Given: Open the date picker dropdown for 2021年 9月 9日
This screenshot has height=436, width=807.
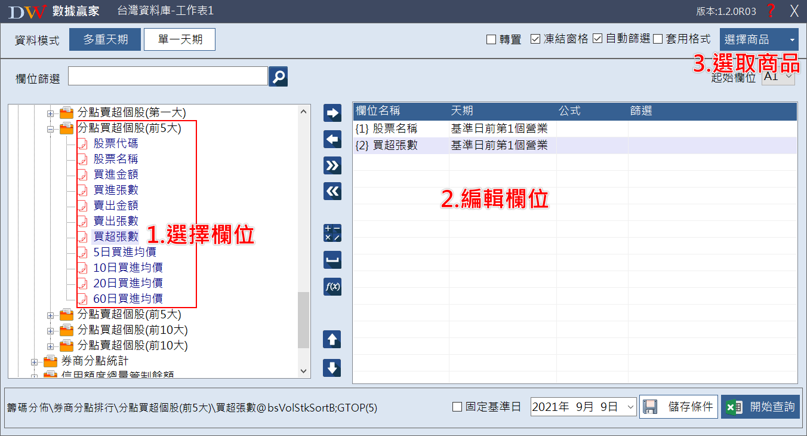Looking at the screenshot, I should (x=632, y=407).
